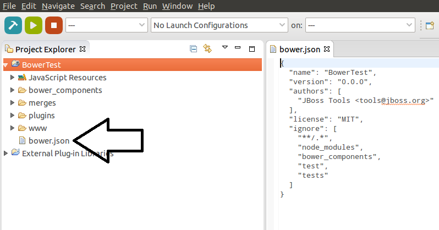The width and height of the screenshot is (439, 230).
Task: Open the No Launch Configurations dropdown
Action: coord(219,25)
